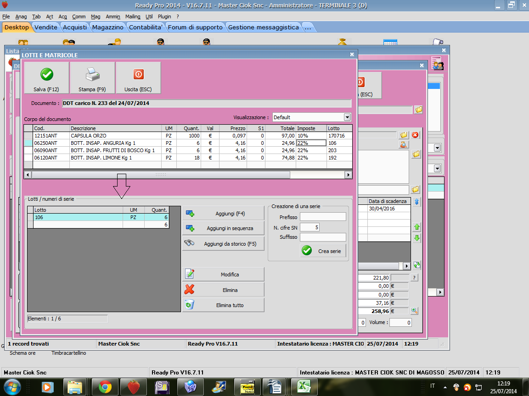The image size is (529, 396).
Task: Switch to the Vendite tab
Action: pos(46,27)
